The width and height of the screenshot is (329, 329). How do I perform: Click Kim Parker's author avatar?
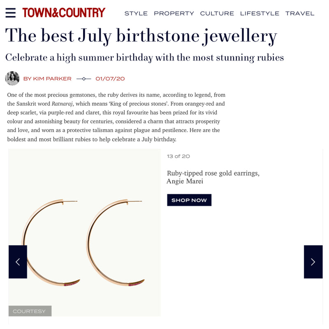[x=12, y=78]
